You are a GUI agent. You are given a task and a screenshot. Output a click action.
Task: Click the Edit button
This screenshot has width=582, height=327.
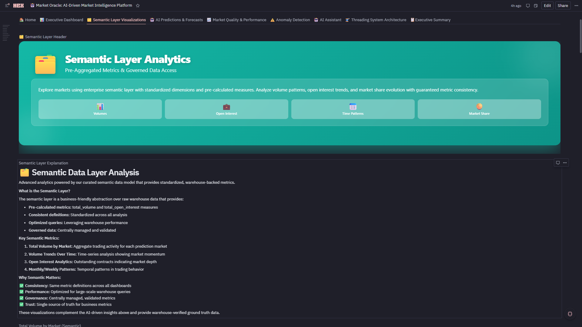pyautogui.click(x=547, y=5)
